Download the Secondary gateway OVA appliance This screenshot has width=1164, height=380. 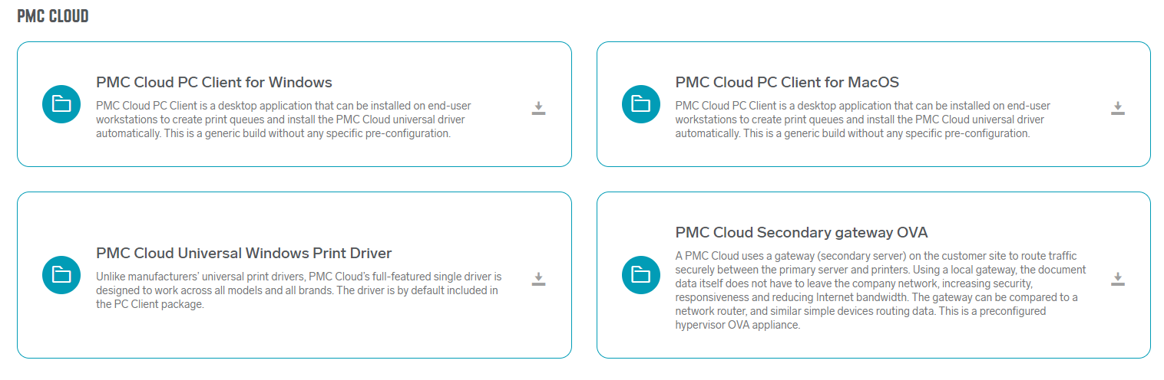point(1117,279)
